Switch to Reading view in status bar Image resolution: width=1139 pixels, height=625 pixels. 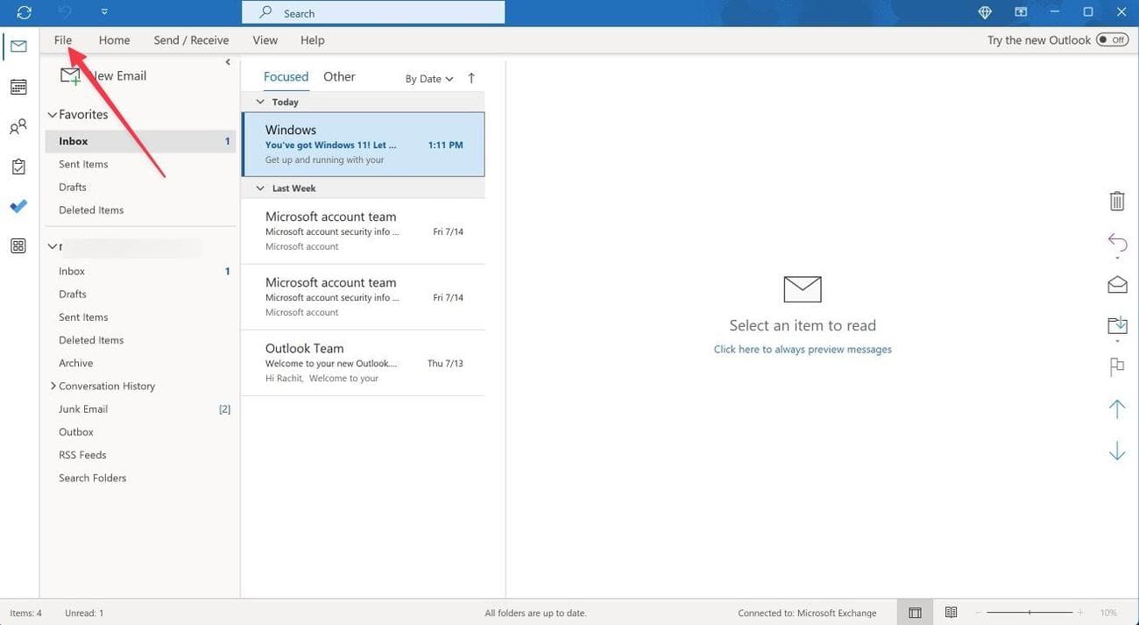(x=951, y=613)
